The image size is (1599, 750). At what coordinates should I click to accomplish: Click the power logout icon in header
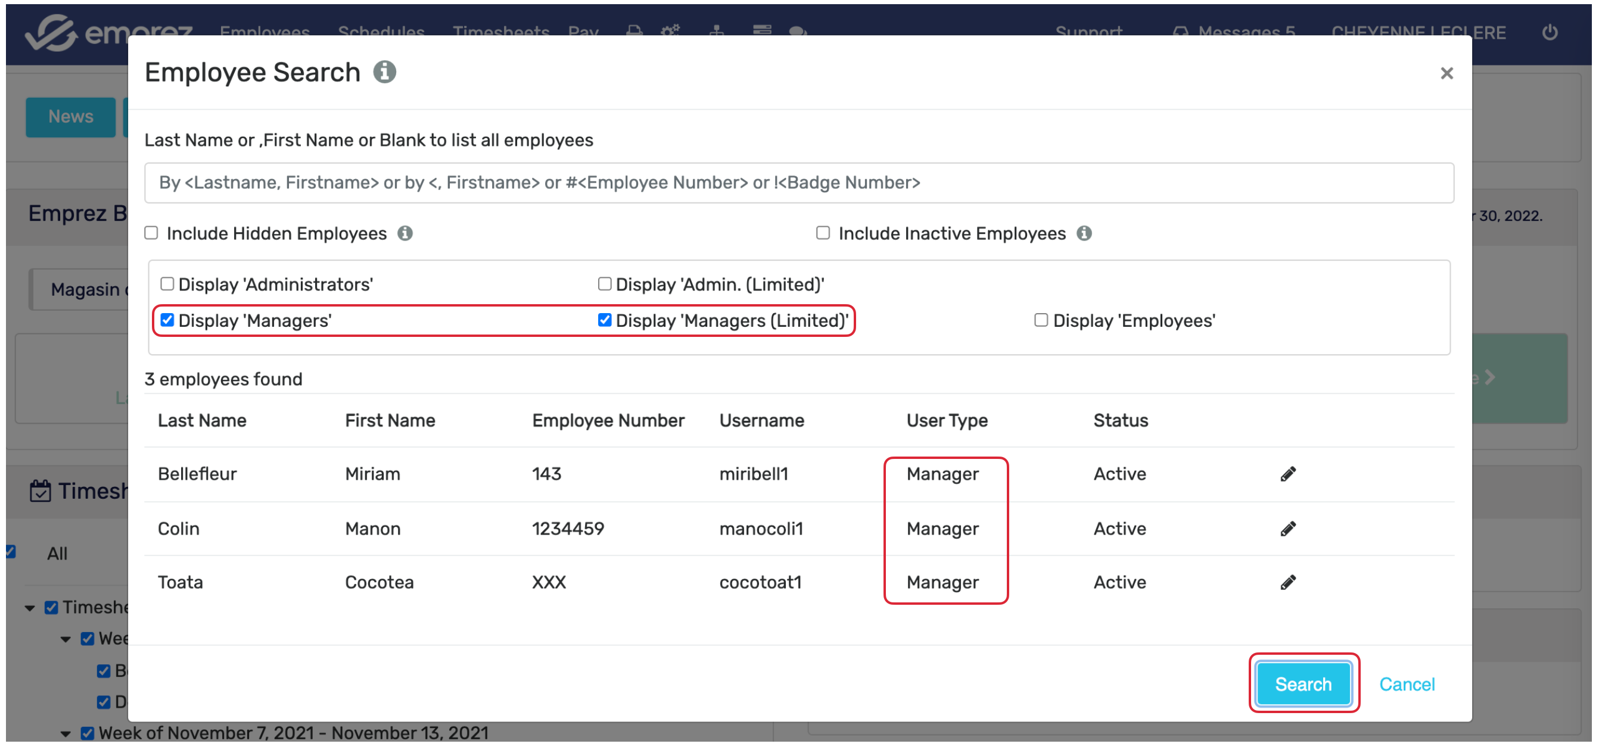pos(1550,32)
